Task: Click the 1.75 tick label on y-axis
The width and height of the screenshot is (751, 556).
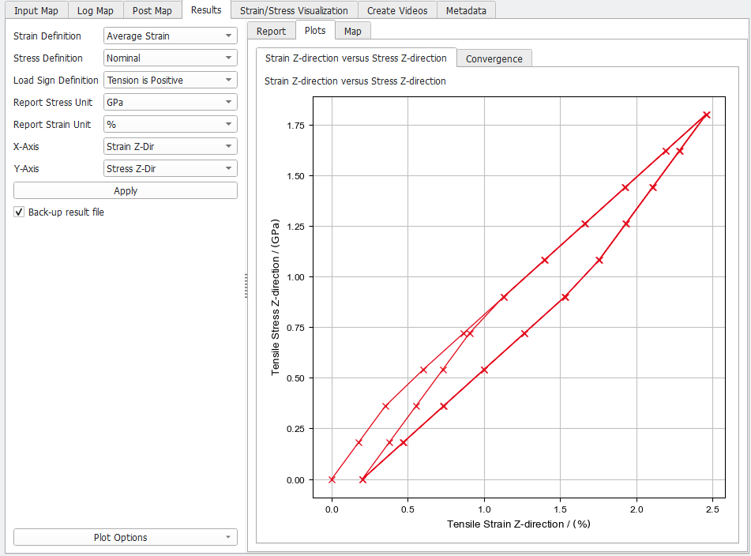Action: [295, 126]
